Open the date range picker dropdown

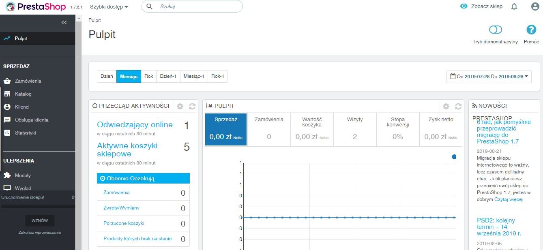pos(489,76)
